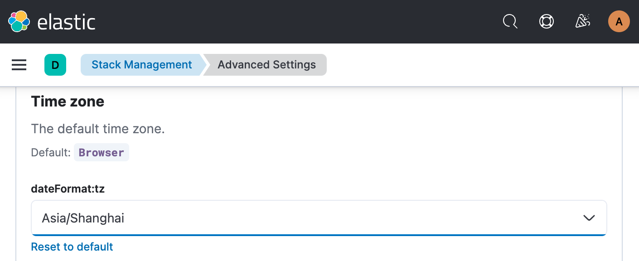Open the user account avatar A
The height and width of the screenshot is (261, 639).
click(619, 21)
